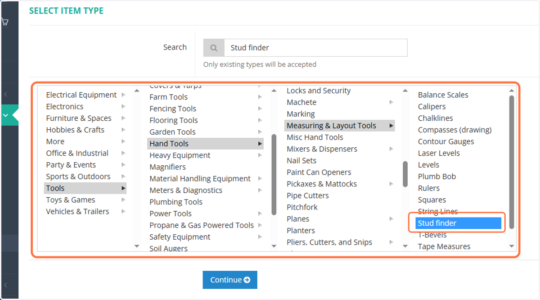Screen dimensions: 540x300
Task: Select Vehicles & Trailers category
Action: tap(77, 212)
